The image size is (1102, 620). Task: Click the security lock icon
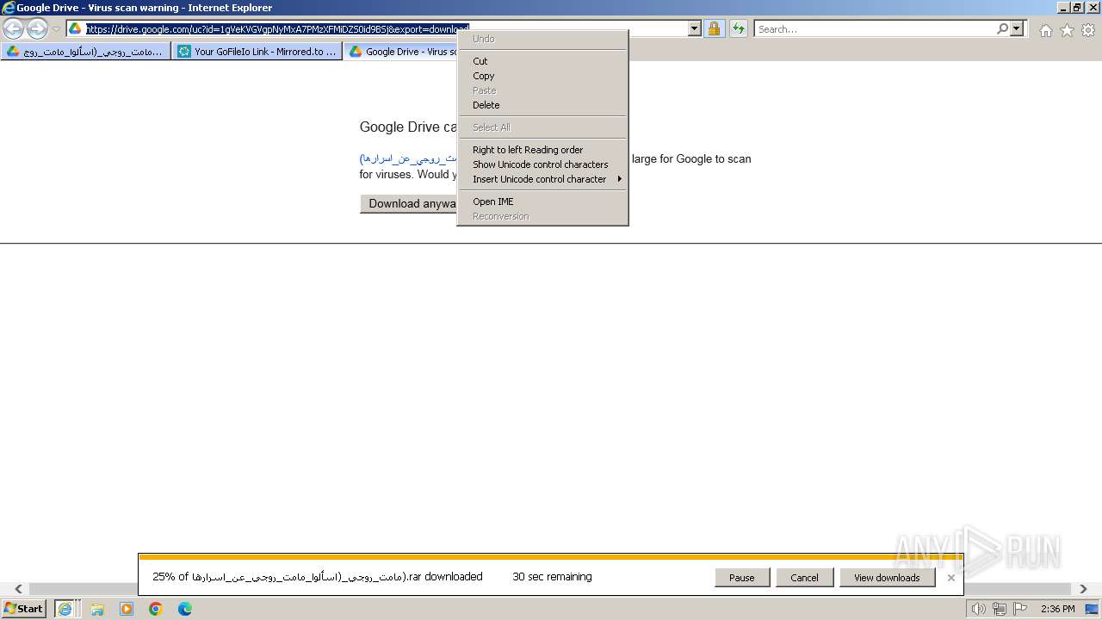coord(714,28)
